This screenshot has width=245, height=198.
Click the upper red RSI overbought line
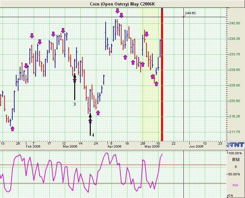point(113,165)
